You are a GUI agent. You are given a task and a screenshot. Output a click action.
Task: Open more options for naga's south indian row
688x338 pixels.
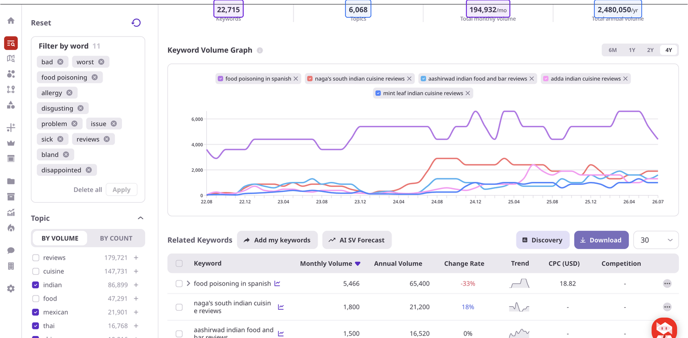point(667,307)
